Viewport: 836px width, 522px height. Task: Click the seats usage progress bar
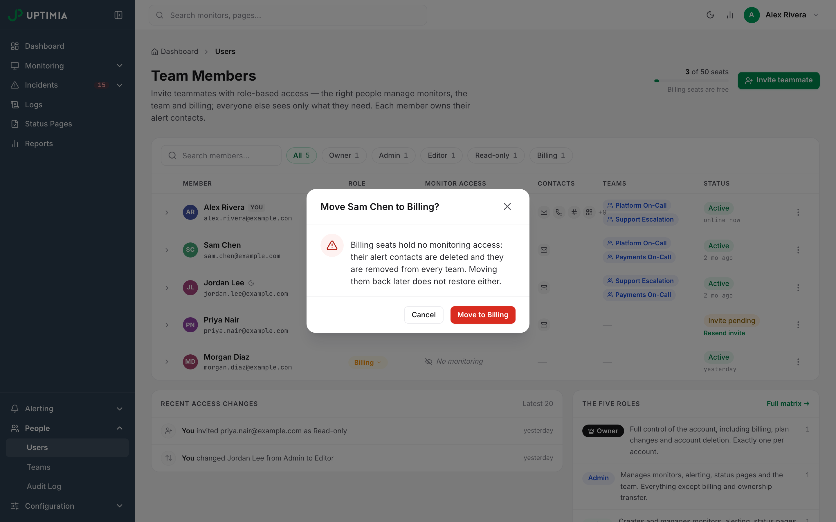click(x=691, y=81)
